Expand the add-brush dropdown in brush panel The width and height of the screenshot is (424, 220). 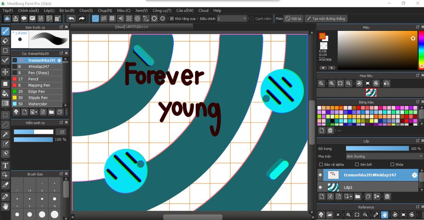(36, 112)
